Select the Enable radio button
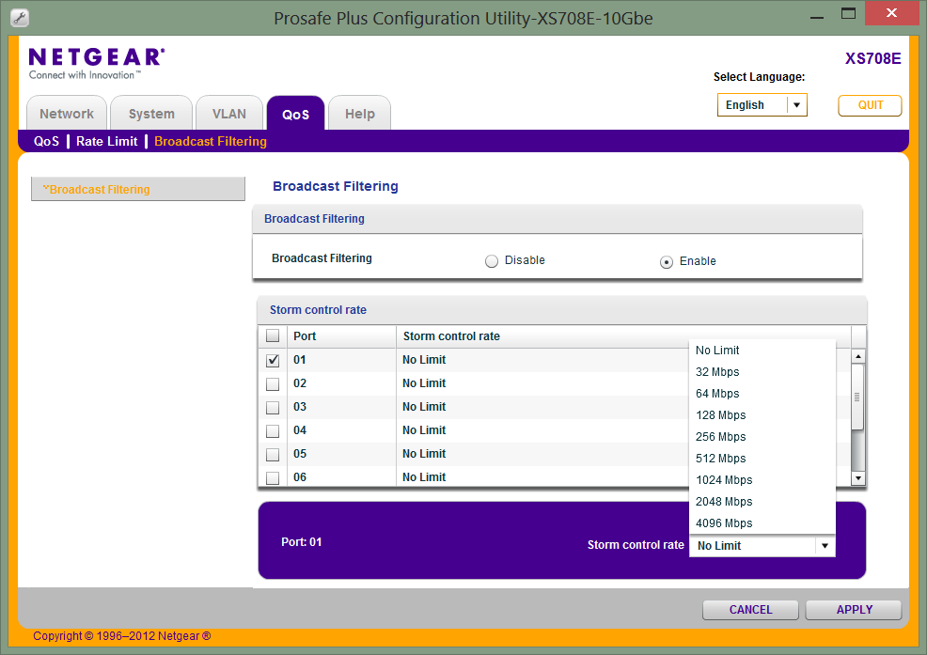927x655 pixels. point(667,262)
